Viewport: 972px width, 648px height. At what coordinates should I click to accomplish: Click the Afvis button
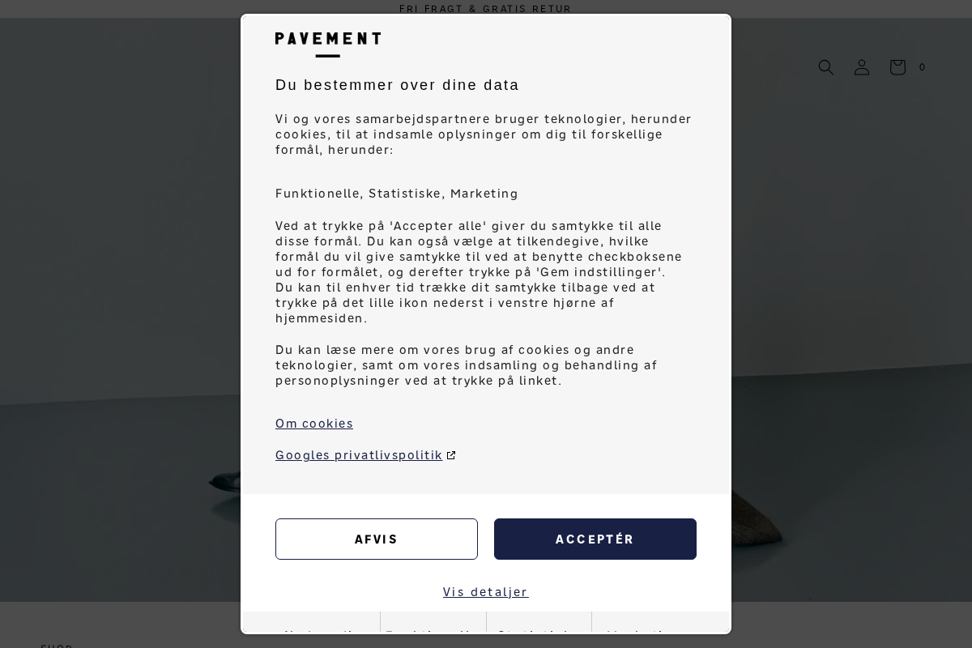tap(377, 539)
